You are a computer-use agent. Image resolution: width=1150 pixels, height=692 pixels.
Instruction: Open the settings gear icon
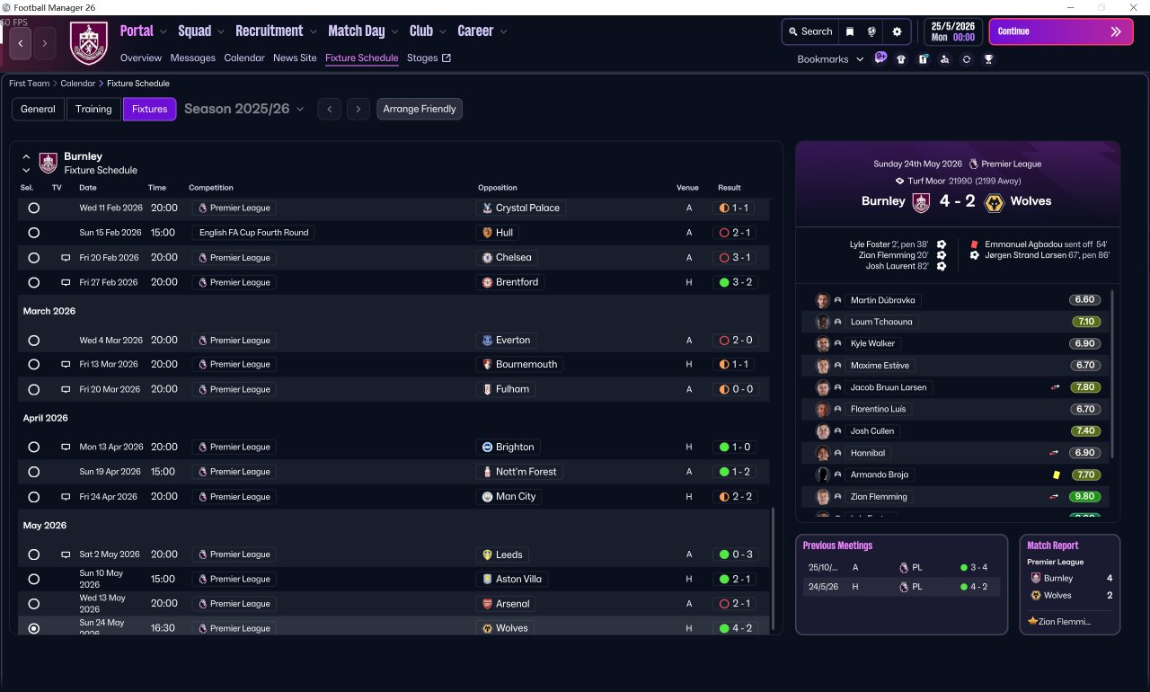897,31
